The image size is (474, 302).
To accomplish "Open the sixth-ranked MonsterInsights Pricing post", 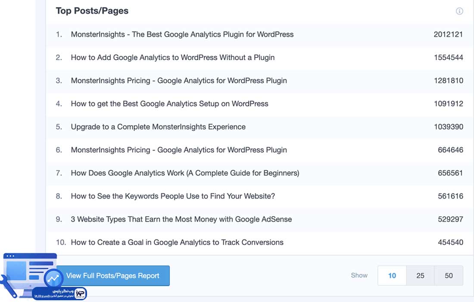I will tap(179, 150).
